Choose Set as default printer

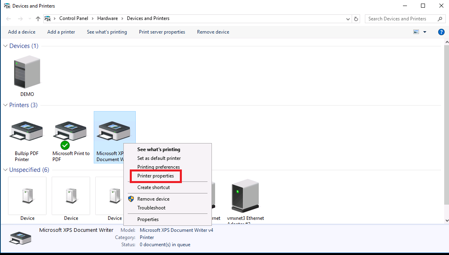[159, 158]
